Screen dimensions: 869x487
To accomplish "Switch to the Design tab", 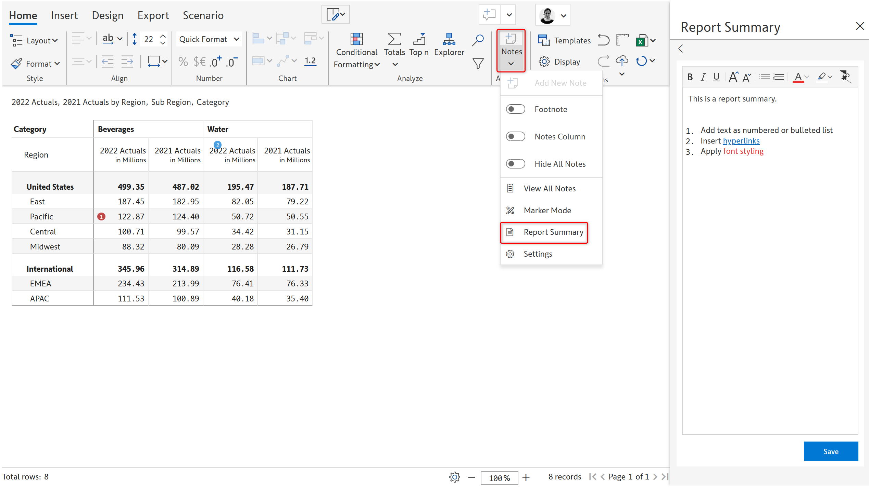I will [108, 15].
